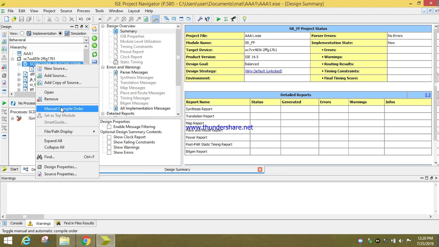Select the Implementation view radio button
Viewport: 439px width, 247px height.
point(22,34)
